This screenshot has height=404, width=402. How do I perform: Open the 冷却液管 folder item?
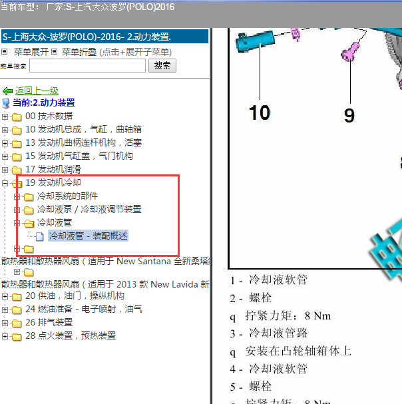[x=55, y=222]
